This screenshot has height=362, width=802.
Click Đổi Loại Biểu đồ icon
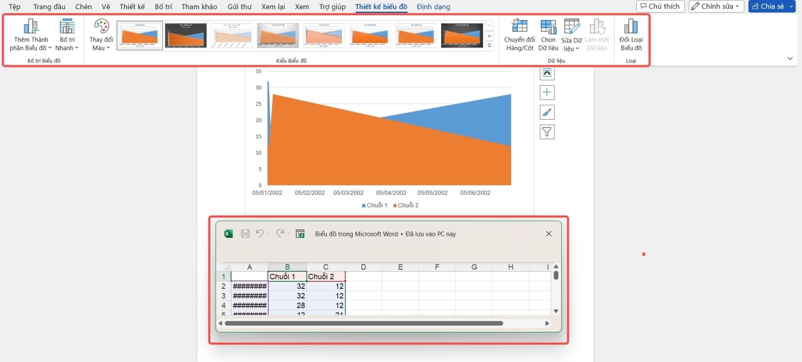[x=631, y=35]
